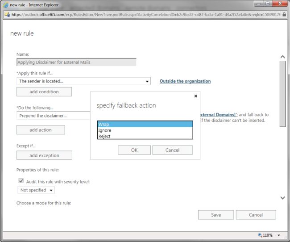The width and height of the screenshot is (290, 242).
Task: Click the page icon beside the URL
Action: coord(7,14)
